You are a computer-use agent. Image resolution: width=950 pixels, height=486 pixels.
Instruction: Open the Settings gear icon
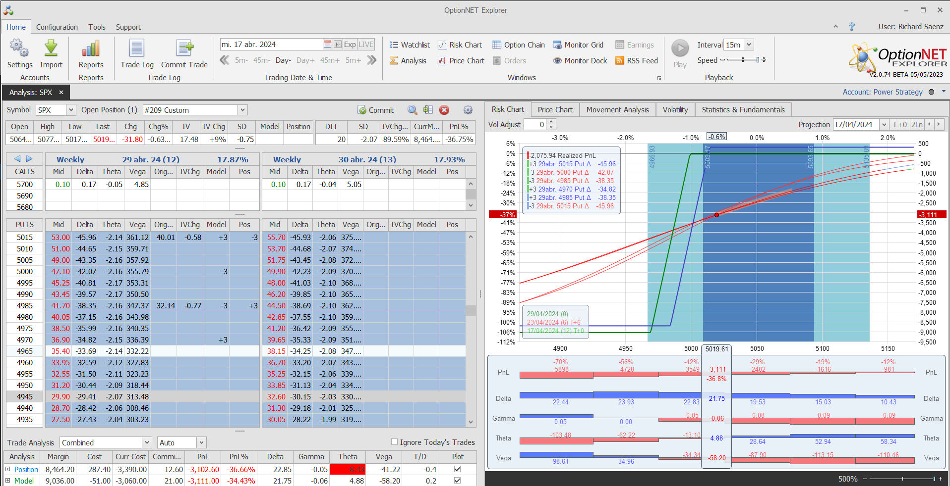(19, 49)
